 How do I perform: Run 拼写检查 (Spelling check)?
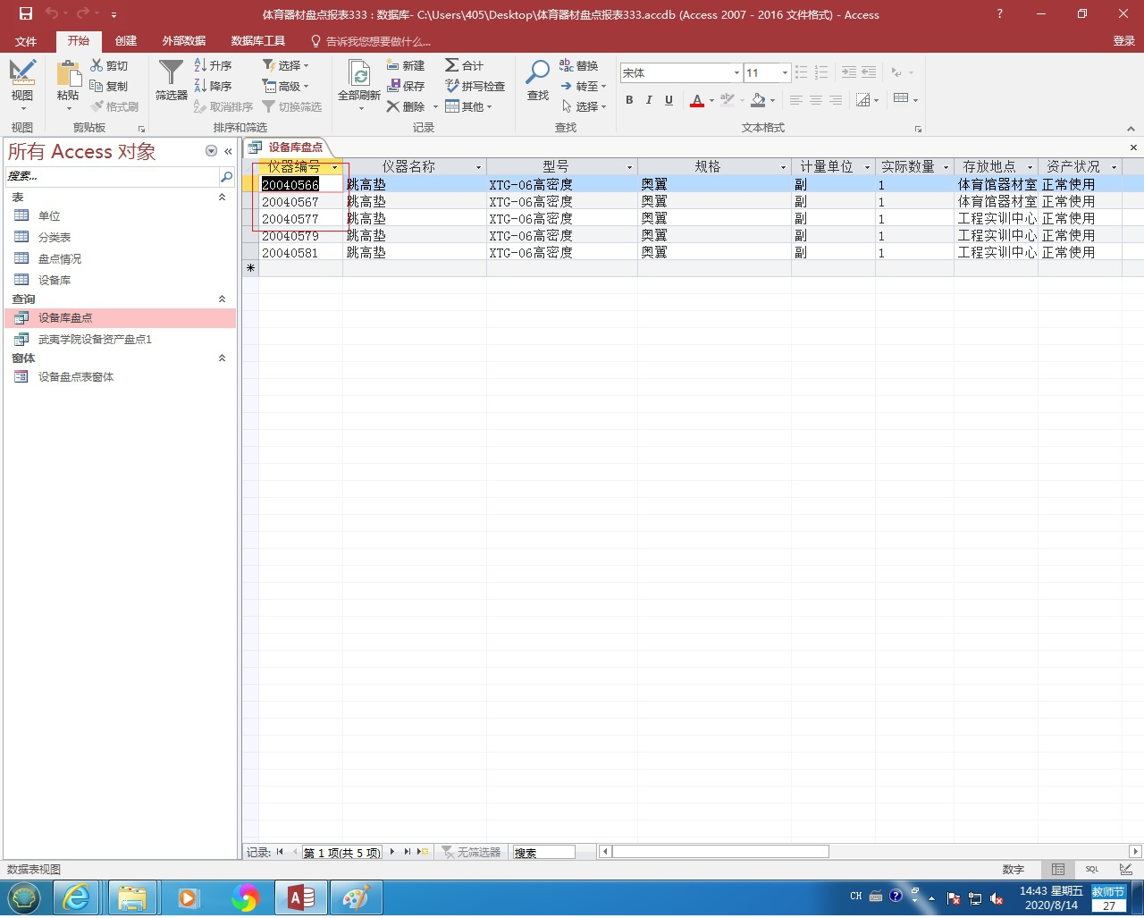[x=475, y=87]
